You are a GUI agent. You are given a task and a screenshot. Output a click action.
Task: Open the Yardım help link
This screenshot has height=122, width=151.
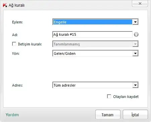point(12,115)
